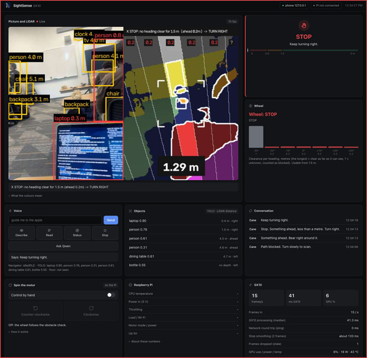Click the '41 ms GX10' stat card
Viewport: 367px width, 358px height.
coord(303,298)
